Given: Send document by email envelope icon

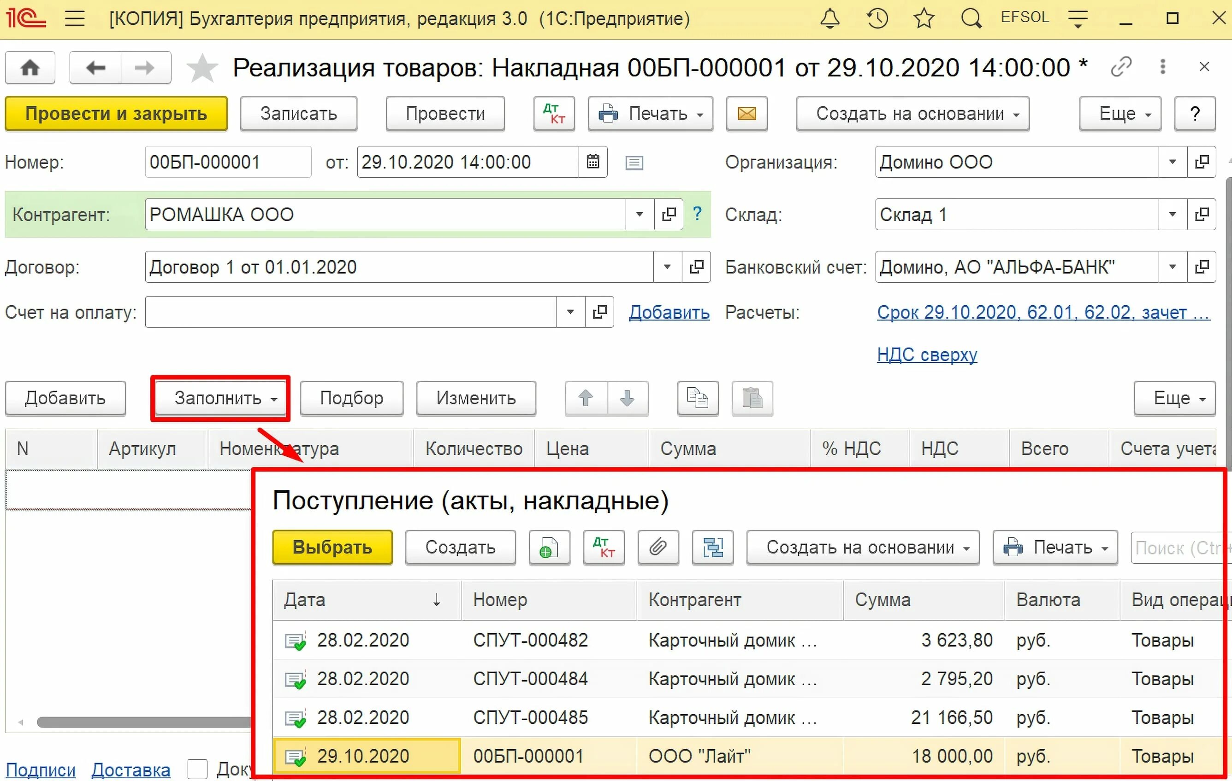Looking at the screenshot, I should (x=746, y=113).
